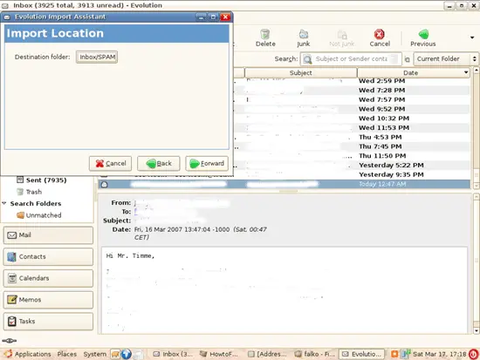Screen dimensions: 480x360
Task: Click the panel clock Sat Mar 17
Action: [439, 354]
